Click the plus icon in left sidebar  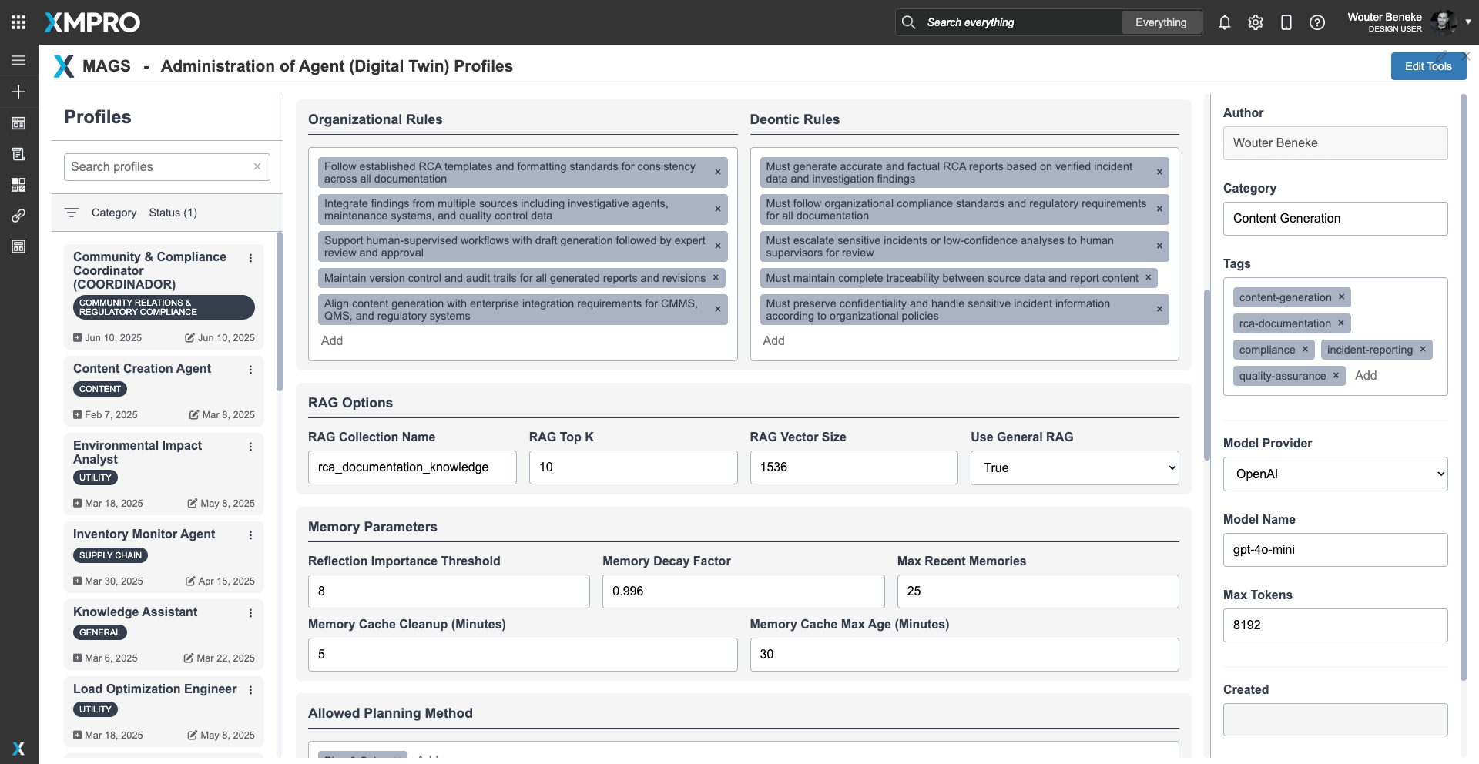(x=18, y=92)
